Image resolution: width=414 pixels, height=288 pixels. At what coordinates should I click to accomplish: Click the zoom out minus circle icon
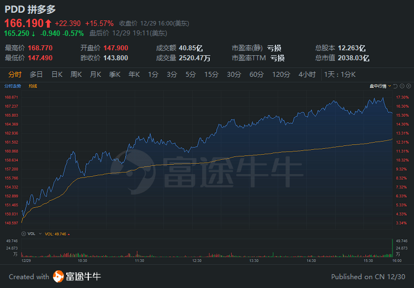tap(402, 86)
